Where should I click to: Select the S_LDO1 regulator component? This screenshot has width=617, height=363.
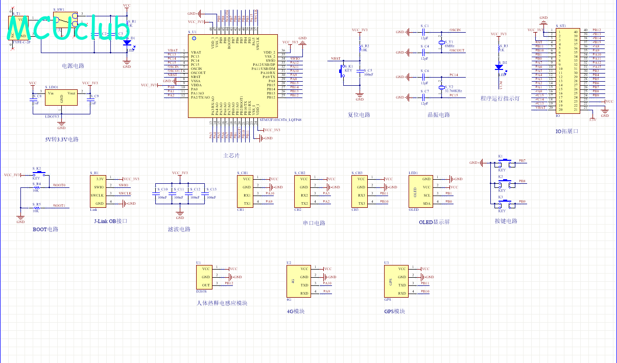[61, 98]
